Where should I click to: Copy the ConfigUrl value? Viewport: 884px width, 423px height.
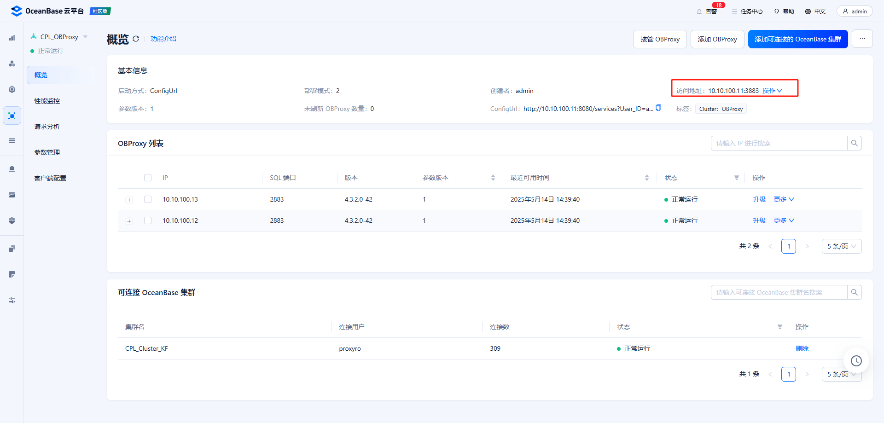coord(658,108)
